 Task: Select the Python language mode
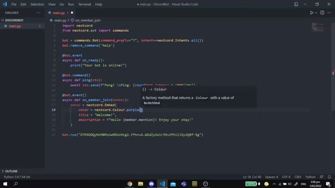coord(310,177)
